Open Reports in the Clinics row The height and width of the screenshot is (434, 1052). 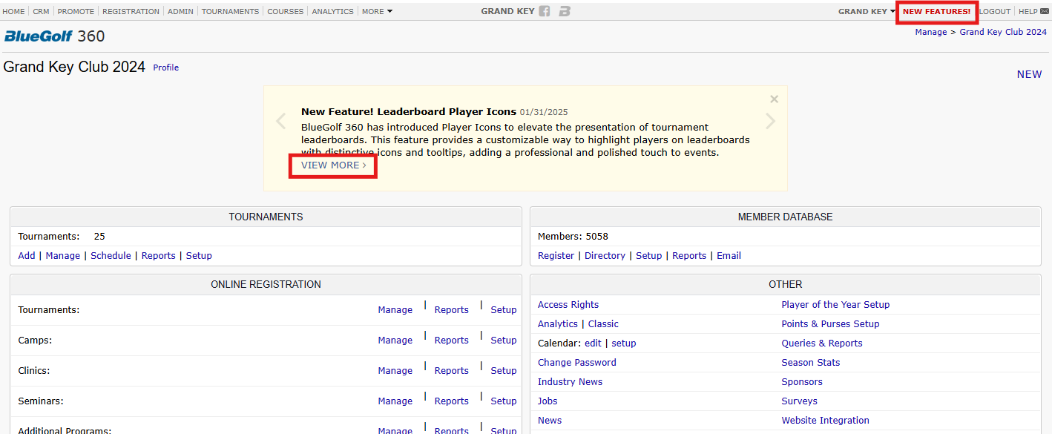click(452, 371)
